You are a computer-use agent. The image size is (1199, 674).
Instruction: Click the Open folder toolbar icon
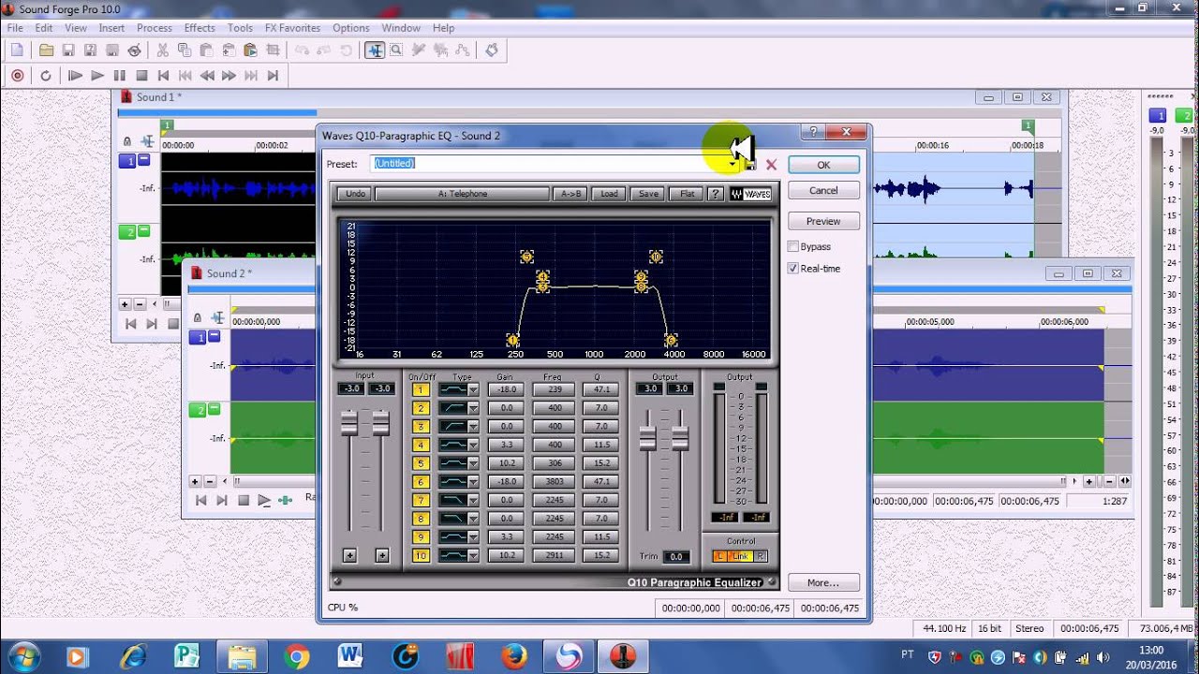(46, 51)
